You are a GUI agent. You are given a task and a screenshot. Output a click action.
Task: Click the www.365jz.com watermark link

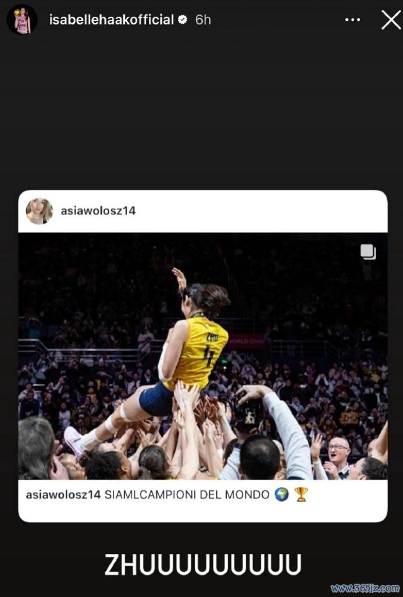(x=365, y=589)
